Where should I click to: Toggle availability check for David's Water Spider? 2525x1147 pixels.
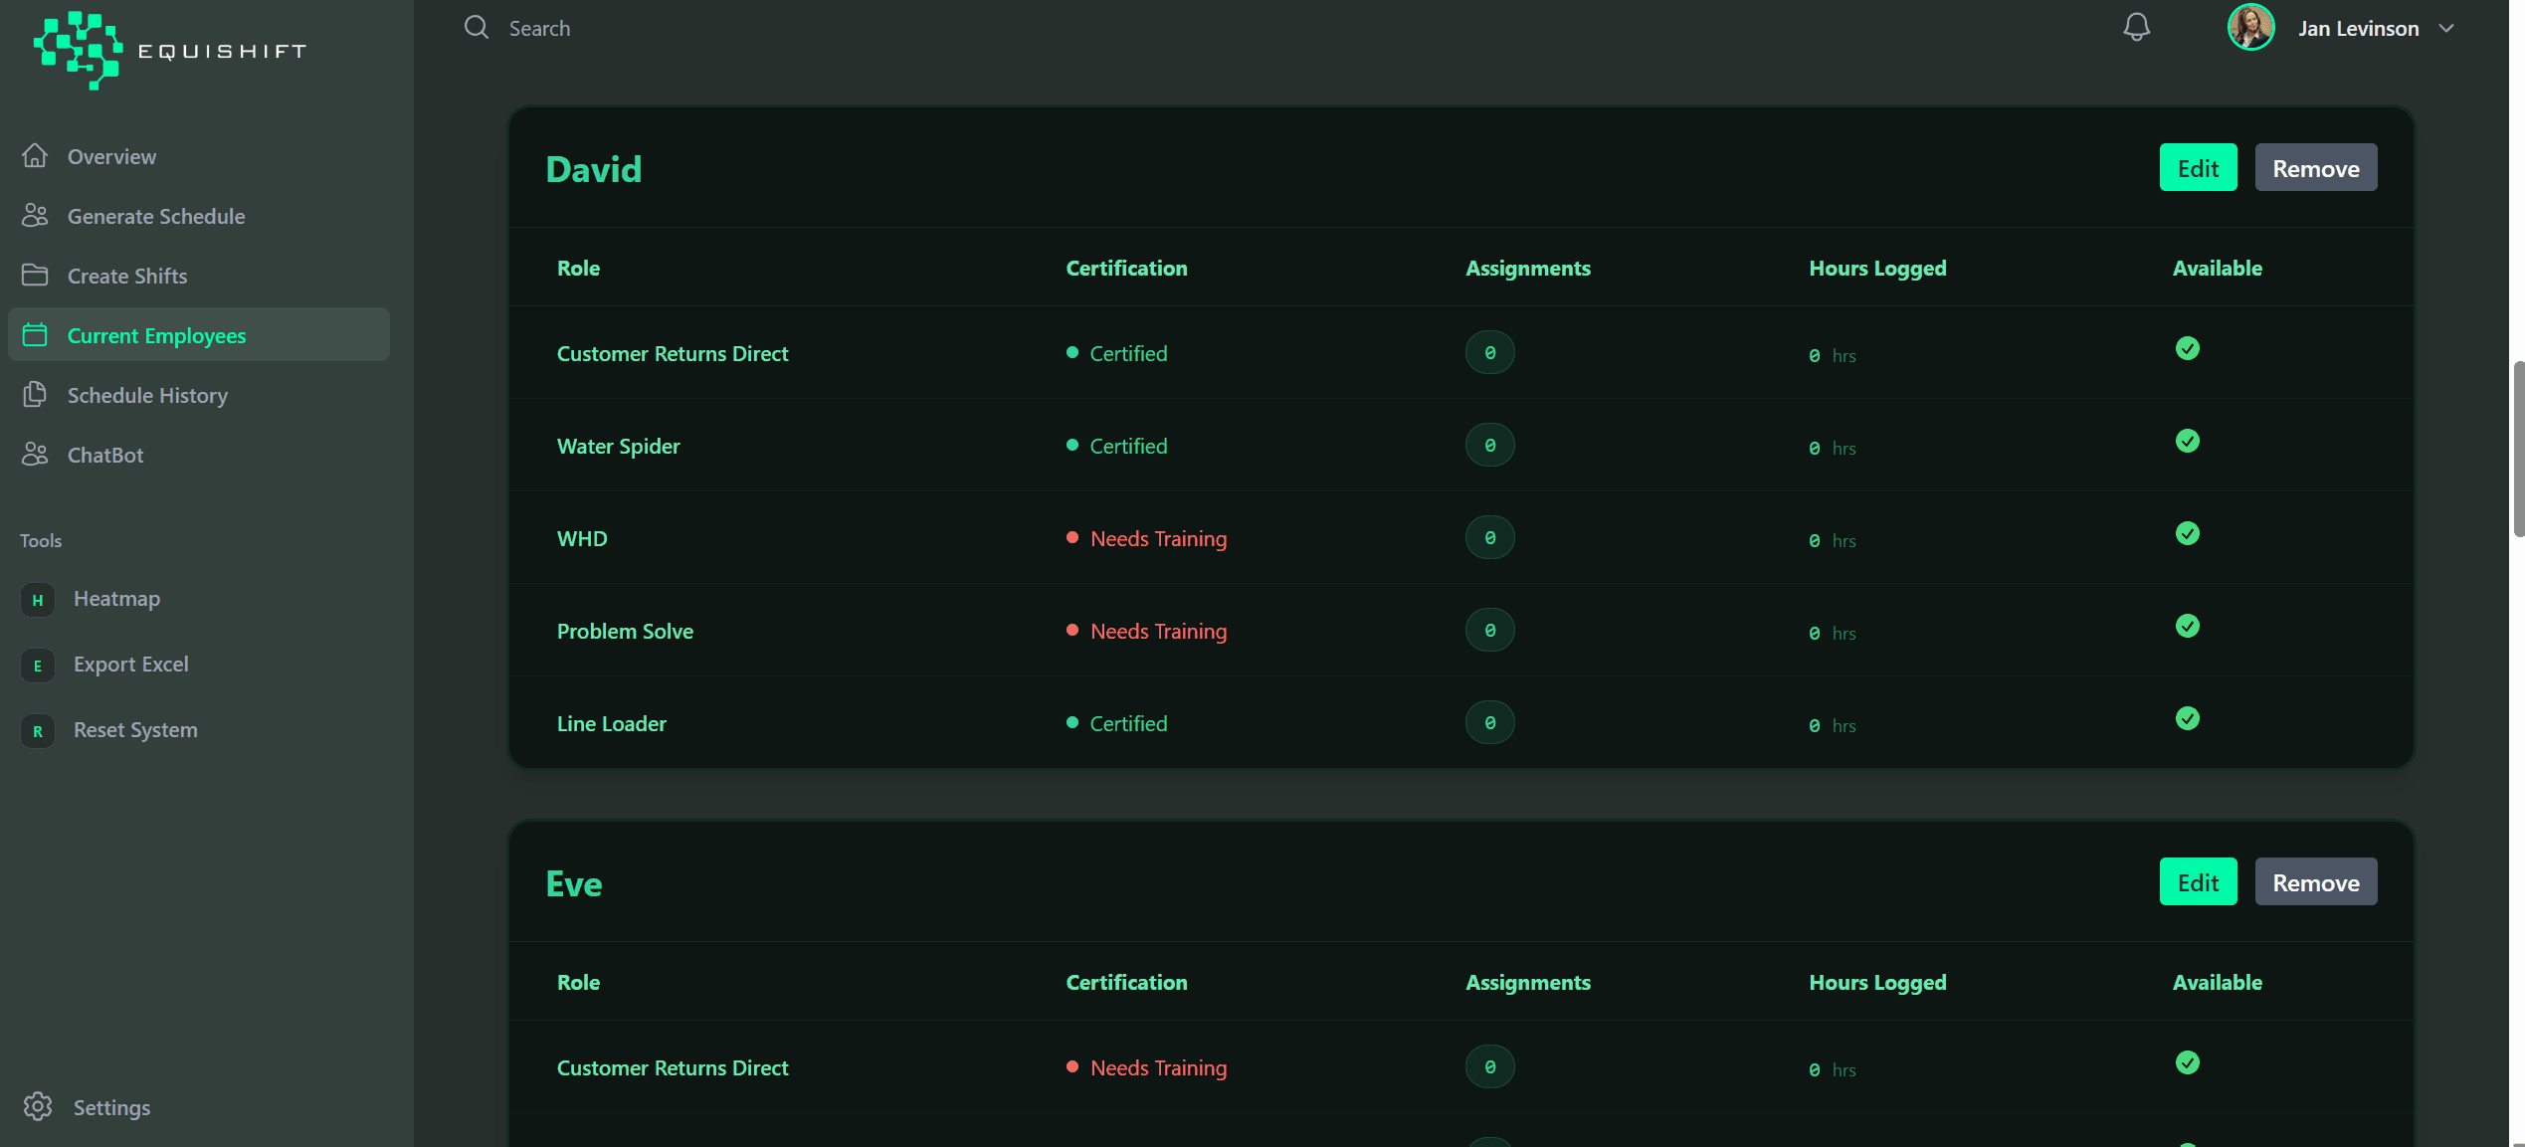point(2187,441)
